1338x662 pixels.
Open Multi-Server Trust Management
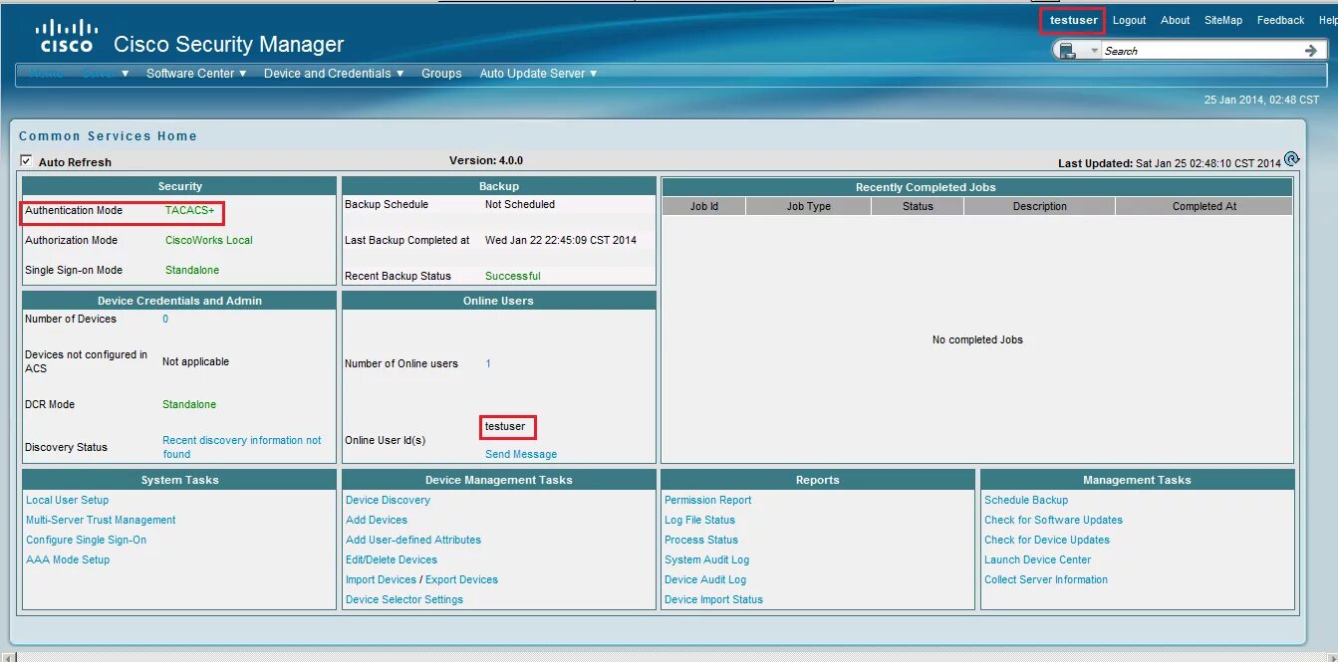[101, 520]
